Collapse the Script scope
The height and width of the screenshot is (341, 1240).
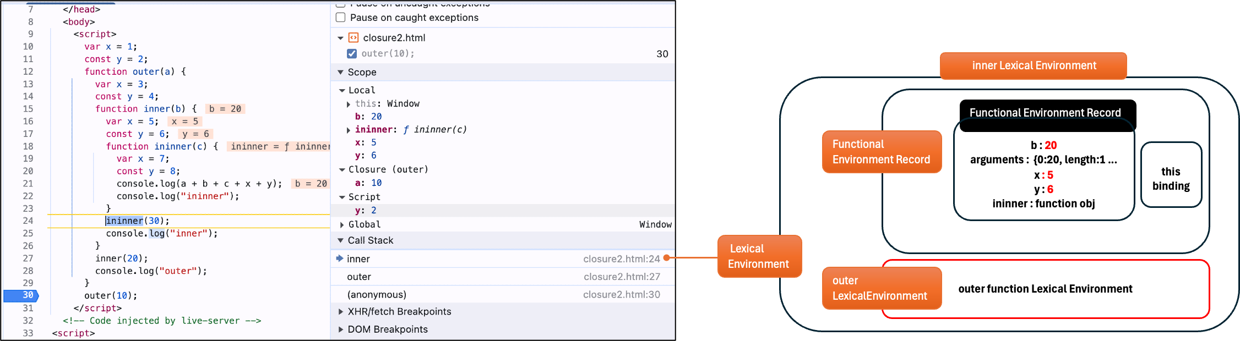click(342, 197)
